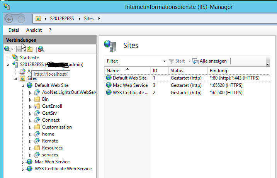Screen dimensions: 277x178
Task: Expand the home node
Action: tap(30, 134)
